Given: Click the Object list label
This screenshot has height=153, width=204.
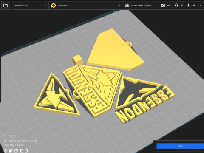Looking at the screenshot, I should pyautogui.click(x=12, y=136).
